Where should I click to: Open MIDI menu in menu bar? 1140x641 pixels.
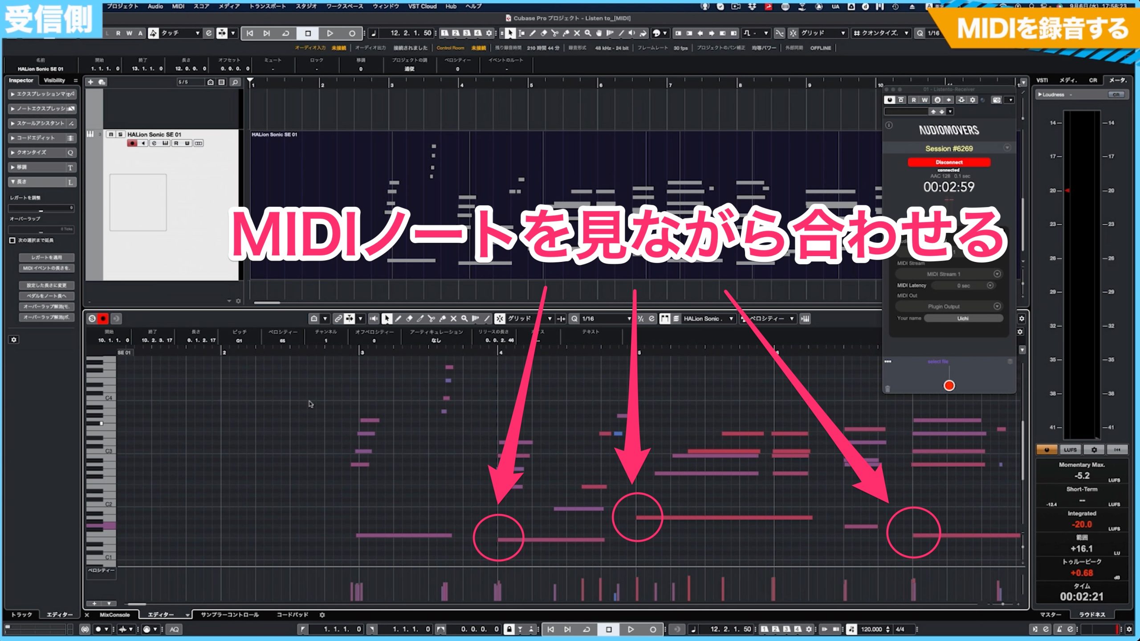pyautogui.click(x=178, y=6)
